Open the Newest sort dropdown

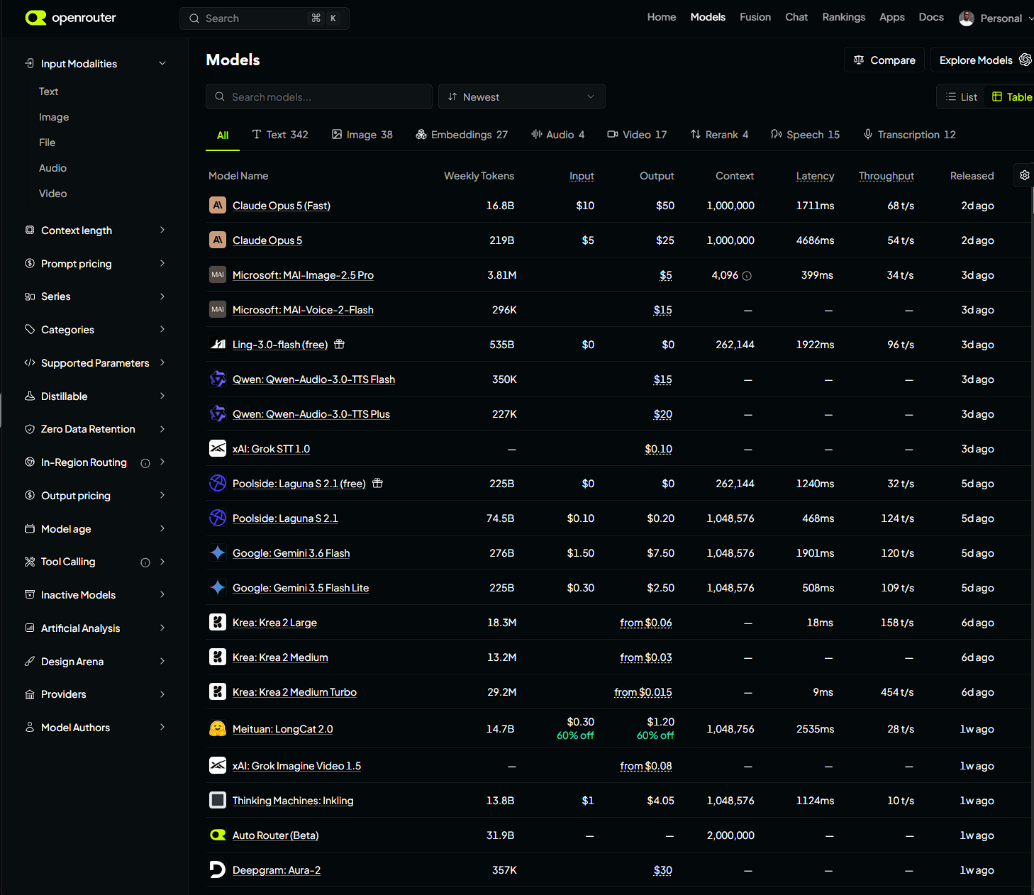(522, 96)
